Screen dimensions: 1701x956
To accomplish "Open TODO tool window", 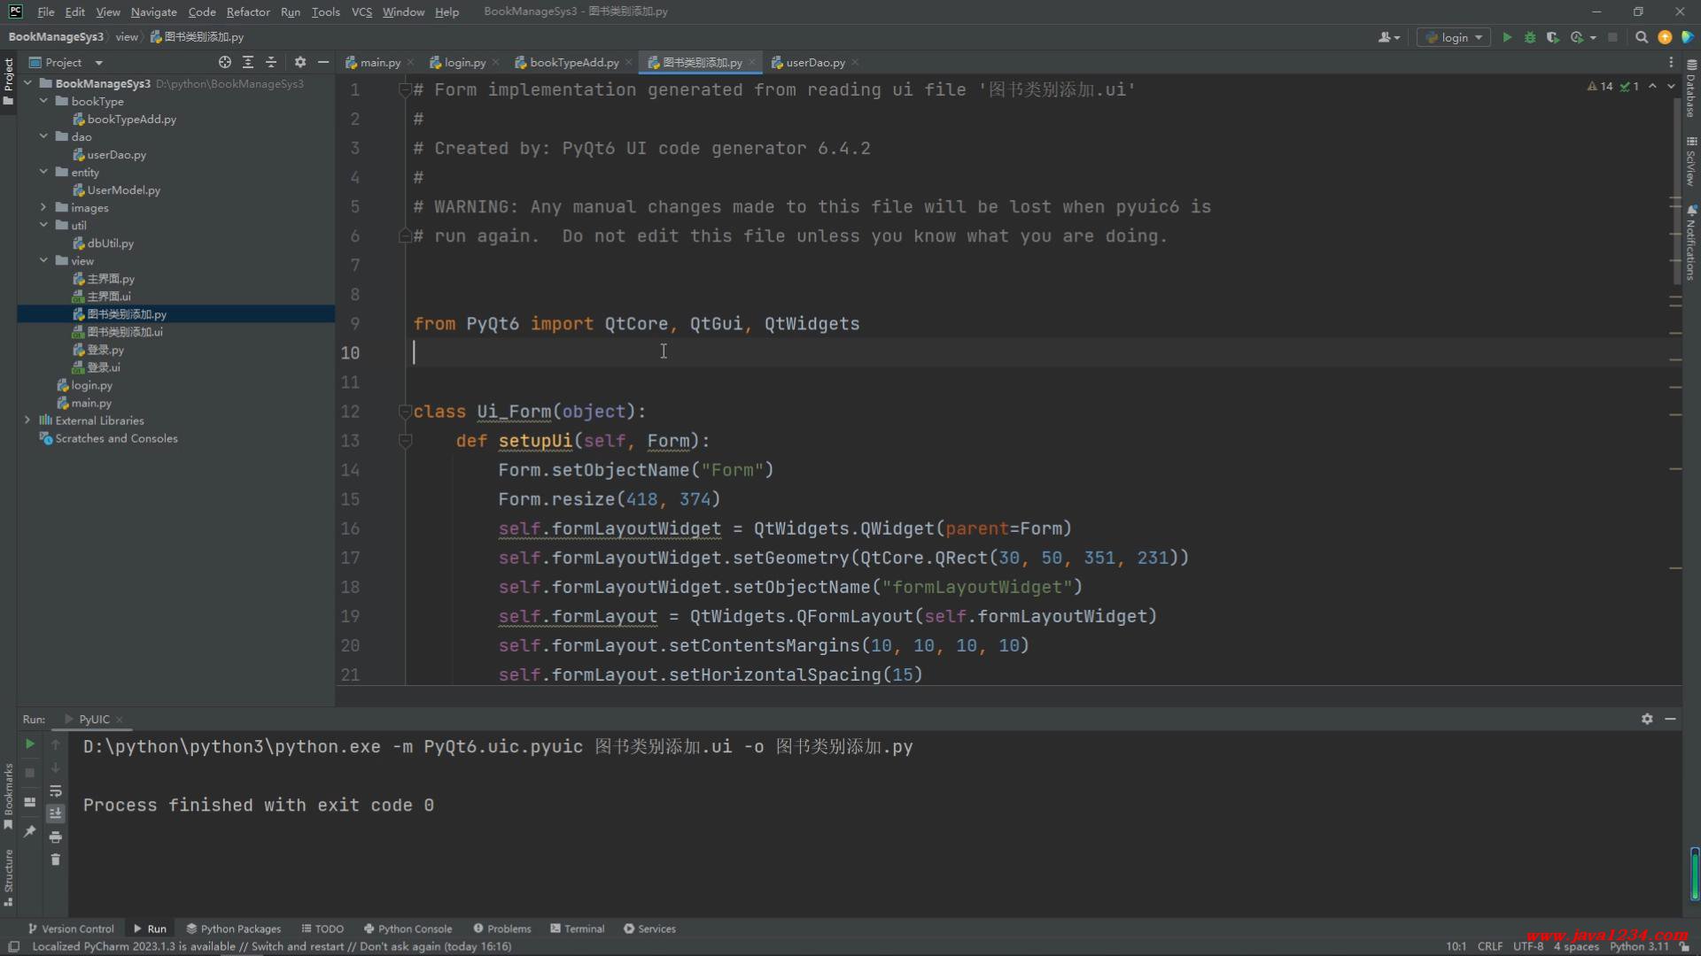I will coord(322,929).
